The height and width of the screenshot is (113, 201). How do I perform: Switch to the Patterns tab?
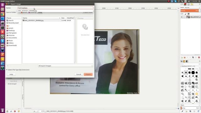pos(184,62)
